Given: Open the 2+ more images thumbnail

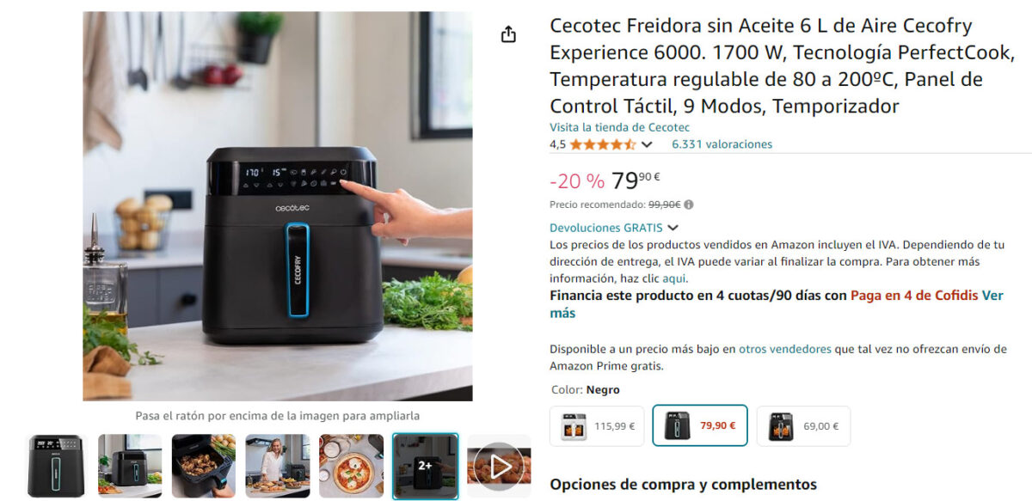Looking at the screenshot, I should coord(425,466).
